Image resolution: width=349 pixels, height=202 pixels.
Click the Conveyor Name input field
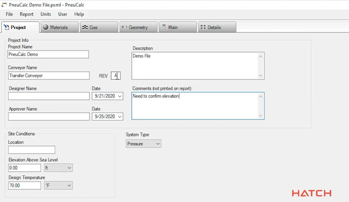click(x=49, y=76)
